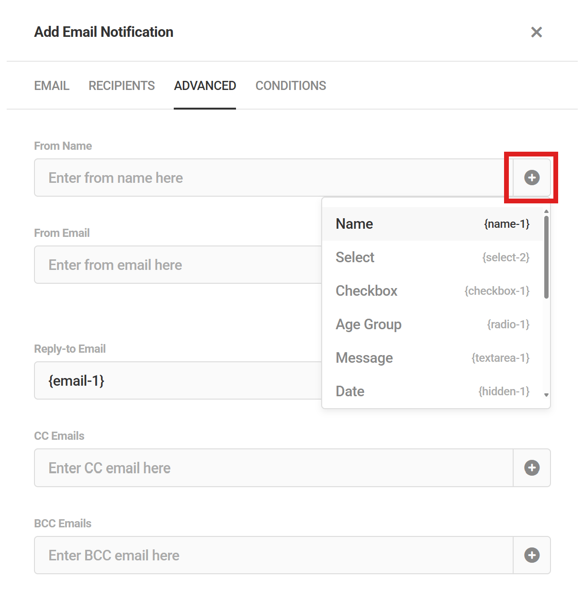Image resolution: width=584 pixels, height=602 pixels.
Task: Select the Message {textarea-1} option
Action: pos(433,358)
